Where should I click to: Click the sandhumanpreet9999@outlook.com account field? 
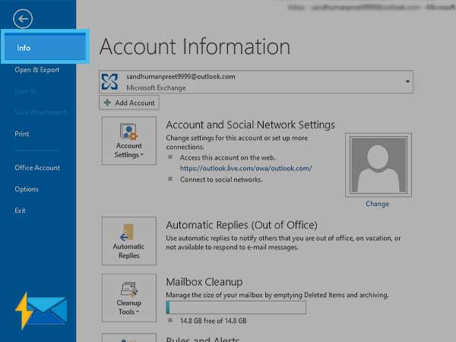pyautogui.click(x=256, y=82)
